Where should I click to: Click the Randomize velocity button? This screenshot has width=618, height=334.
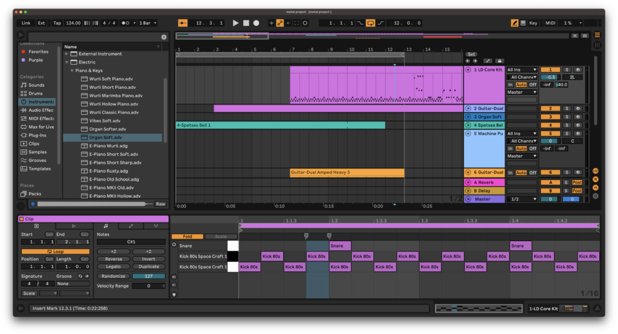[113, 276]
